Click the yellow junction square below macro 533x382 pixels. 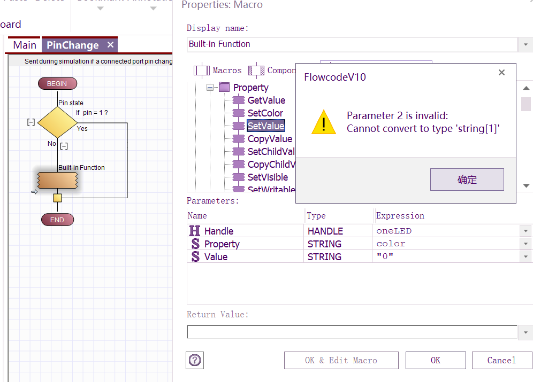[57, 198]
